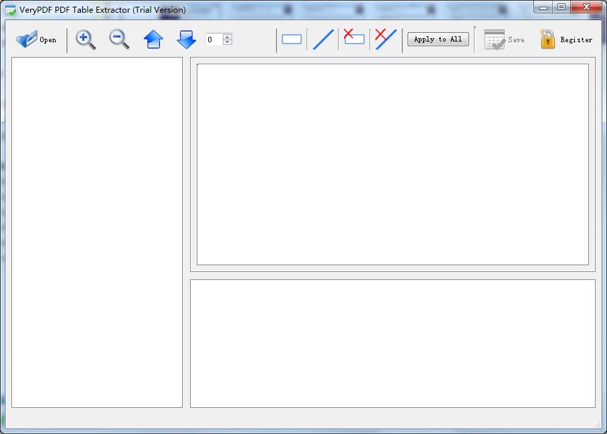
Task: Click inside the PDF preview area
Action: (x=393, y=164)
